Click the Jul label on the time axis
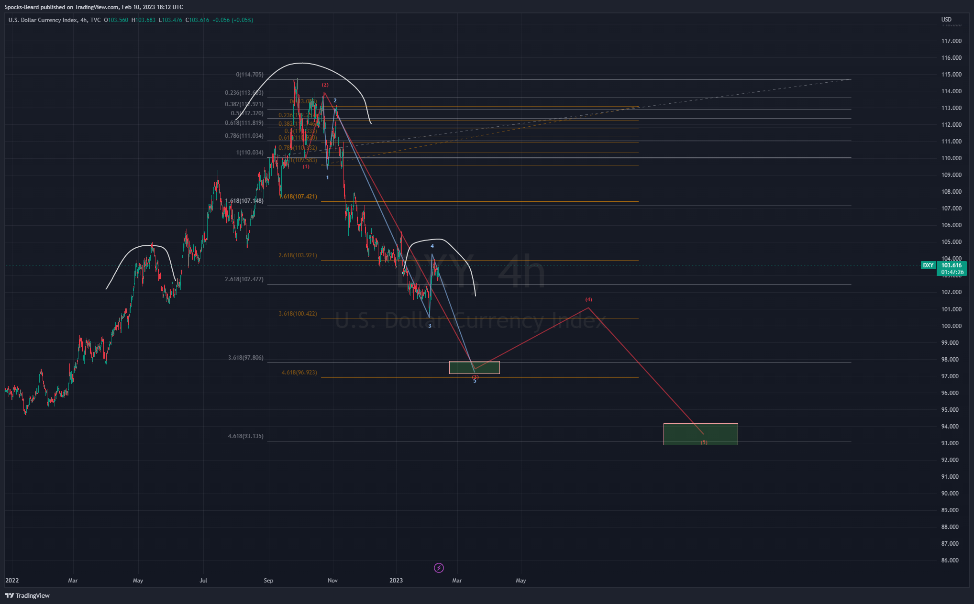Viewport: 974px width, 604px height. [203, 581]
